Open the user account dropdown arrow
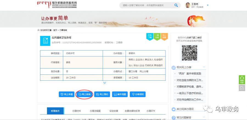This screenshot has height=120, width=247. coord(207,5)
